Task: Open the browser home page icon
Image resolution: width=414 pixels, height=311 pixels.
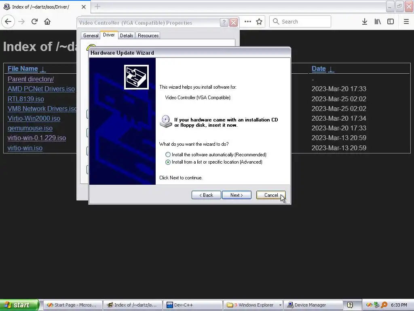Action: click(47, 21)
